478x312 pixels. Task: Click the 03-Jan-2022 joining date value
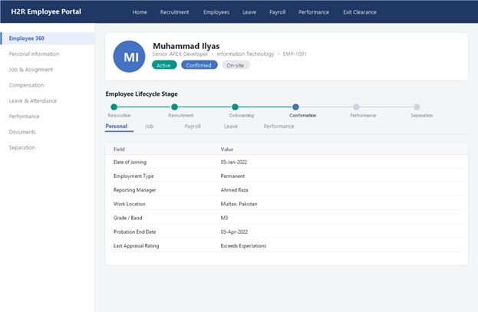coord(234,162)
